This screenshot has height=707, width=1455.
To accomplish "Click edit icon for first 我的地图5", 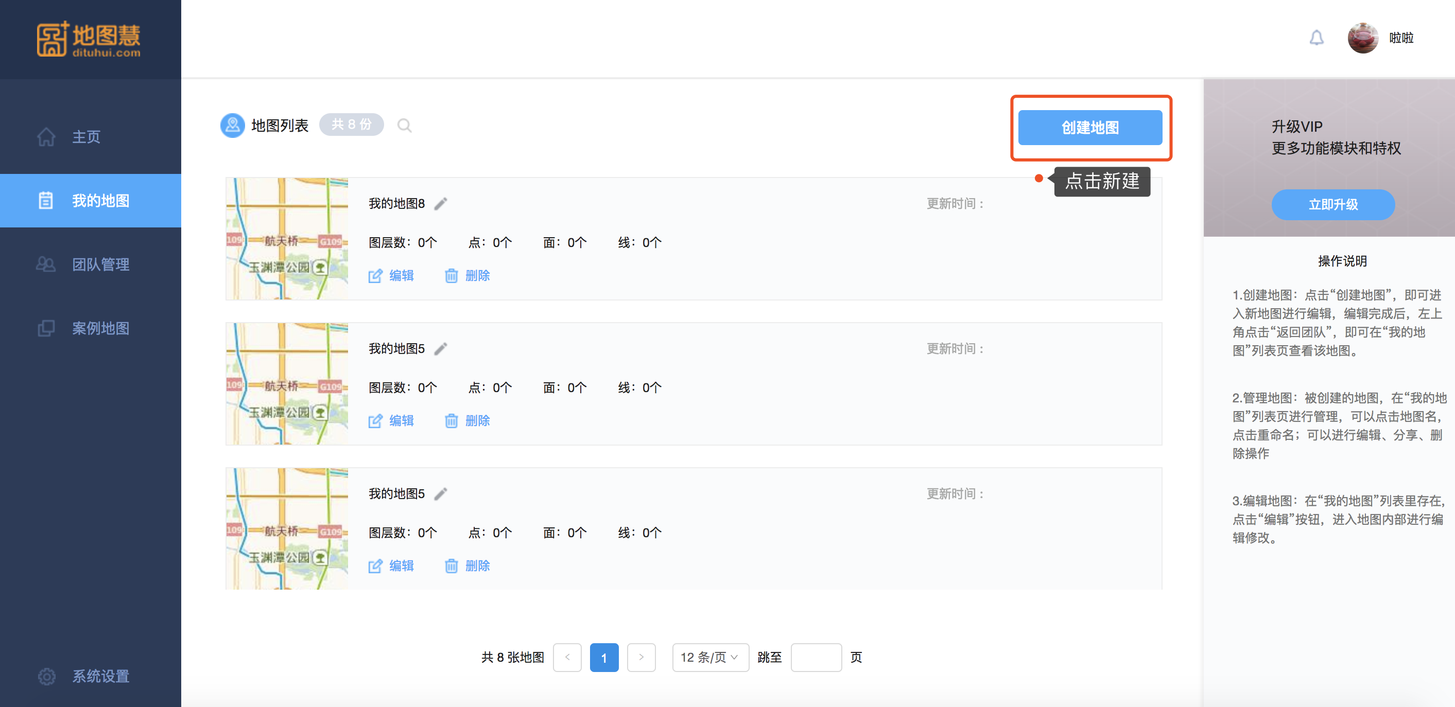I will (375, 421).
